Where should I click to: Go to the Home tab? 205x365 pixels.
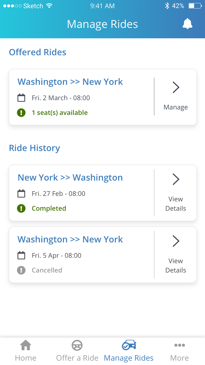point(26,351)
